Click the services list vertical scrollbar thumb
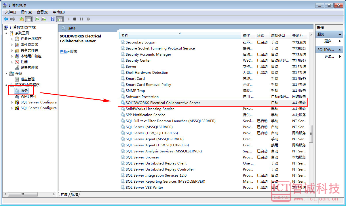Screen dimensions: 346x206 (311, 134)
